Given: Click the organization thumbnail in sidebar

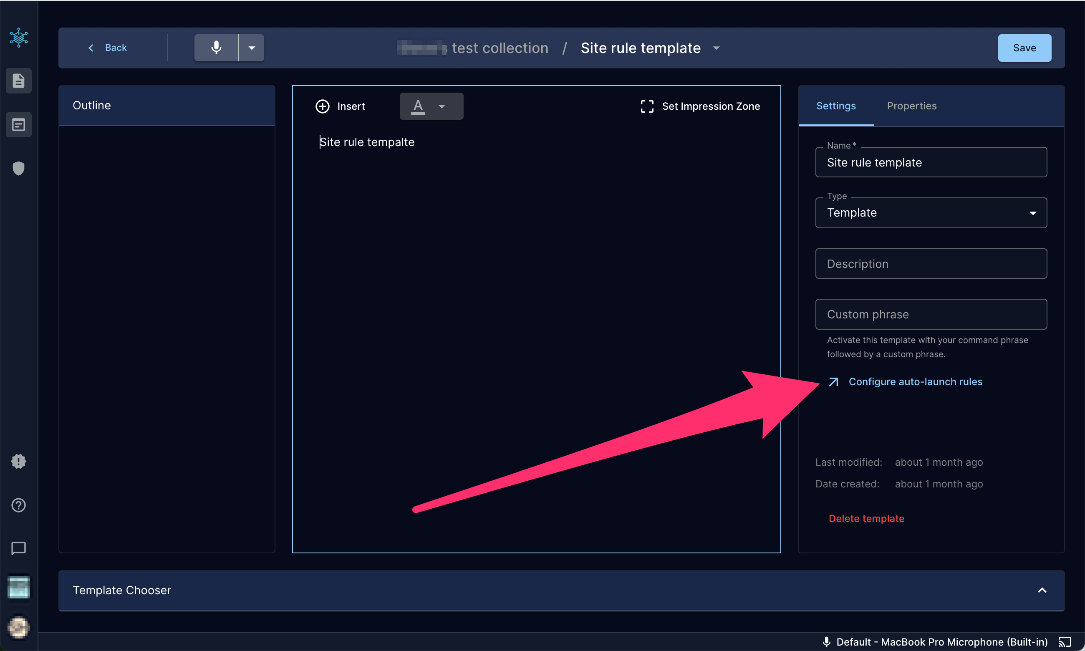Looking at the screenshot, I should pyautogui.click(x=19, y=588).
